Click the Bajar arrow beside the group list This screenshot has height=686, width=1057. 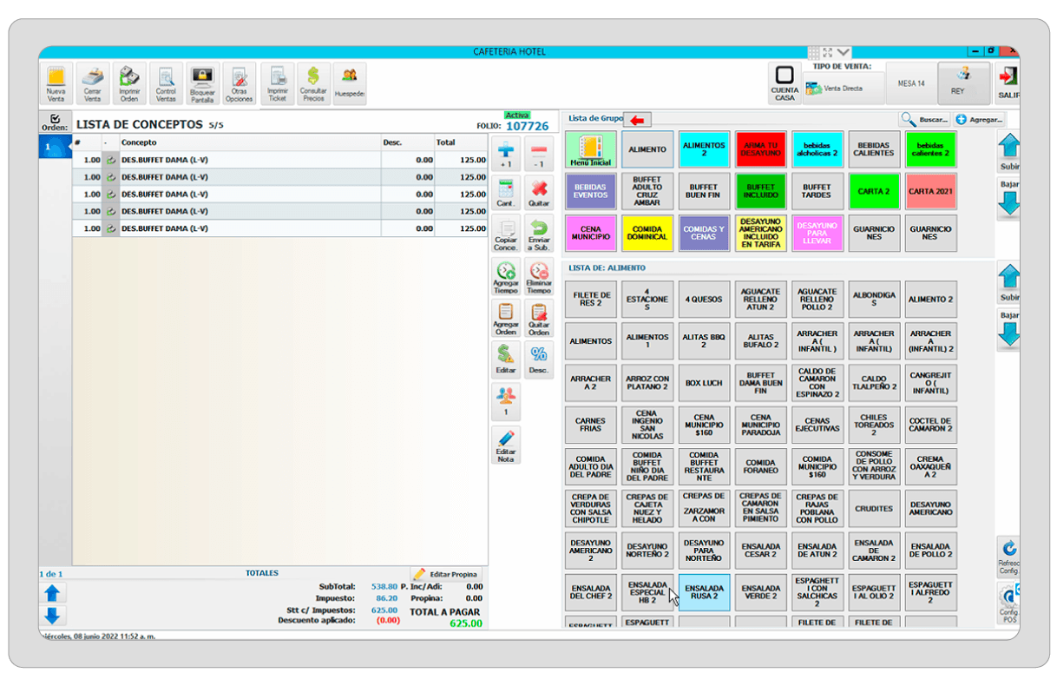point(1008,201)
